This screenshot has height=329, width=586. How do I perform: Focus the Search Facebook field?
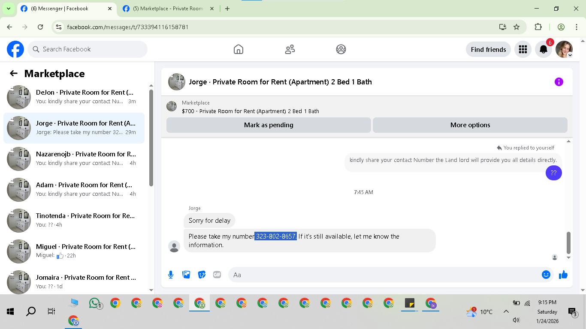(x=88, y=49)
